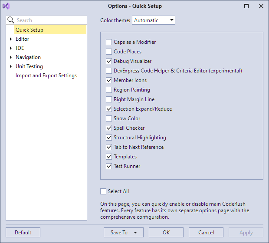Click the Default button
269x243 pixels.
(x=23, y=233)
